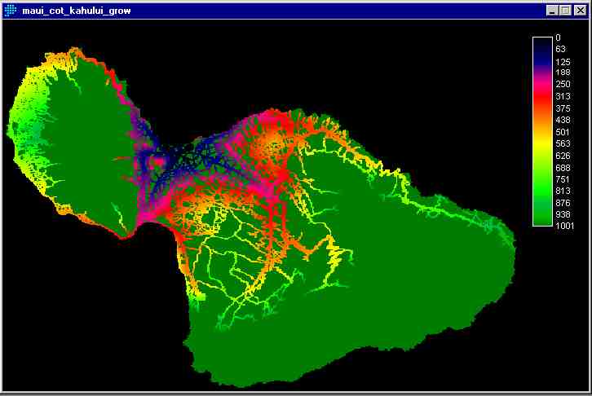The width and height of the screenshot is (592, 396).
Task: Click the maui_cot_kahului_grow title bar text
Action: [75, 10]
